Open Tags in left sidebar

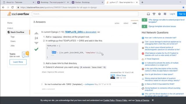pyautogui.click(x=12, y=37)
